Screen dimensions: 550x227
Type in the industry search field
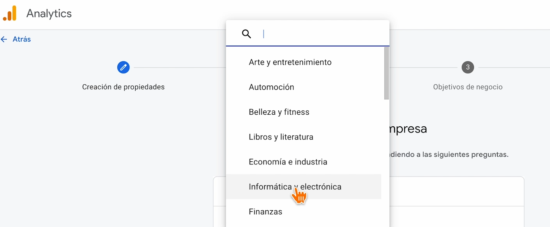coord(323,34)
